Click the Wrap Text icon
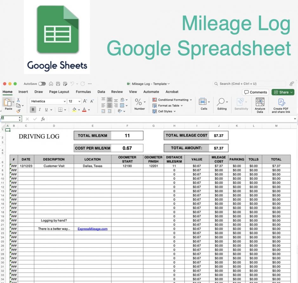 pos(122,100)
